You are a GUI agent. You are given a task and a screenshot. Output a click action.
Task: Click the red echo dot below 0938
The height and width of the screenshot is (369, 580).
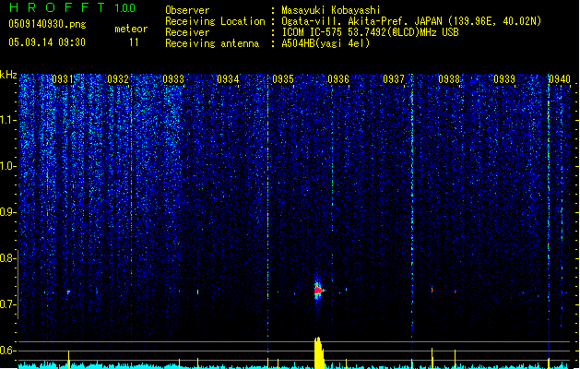[456, 292]
